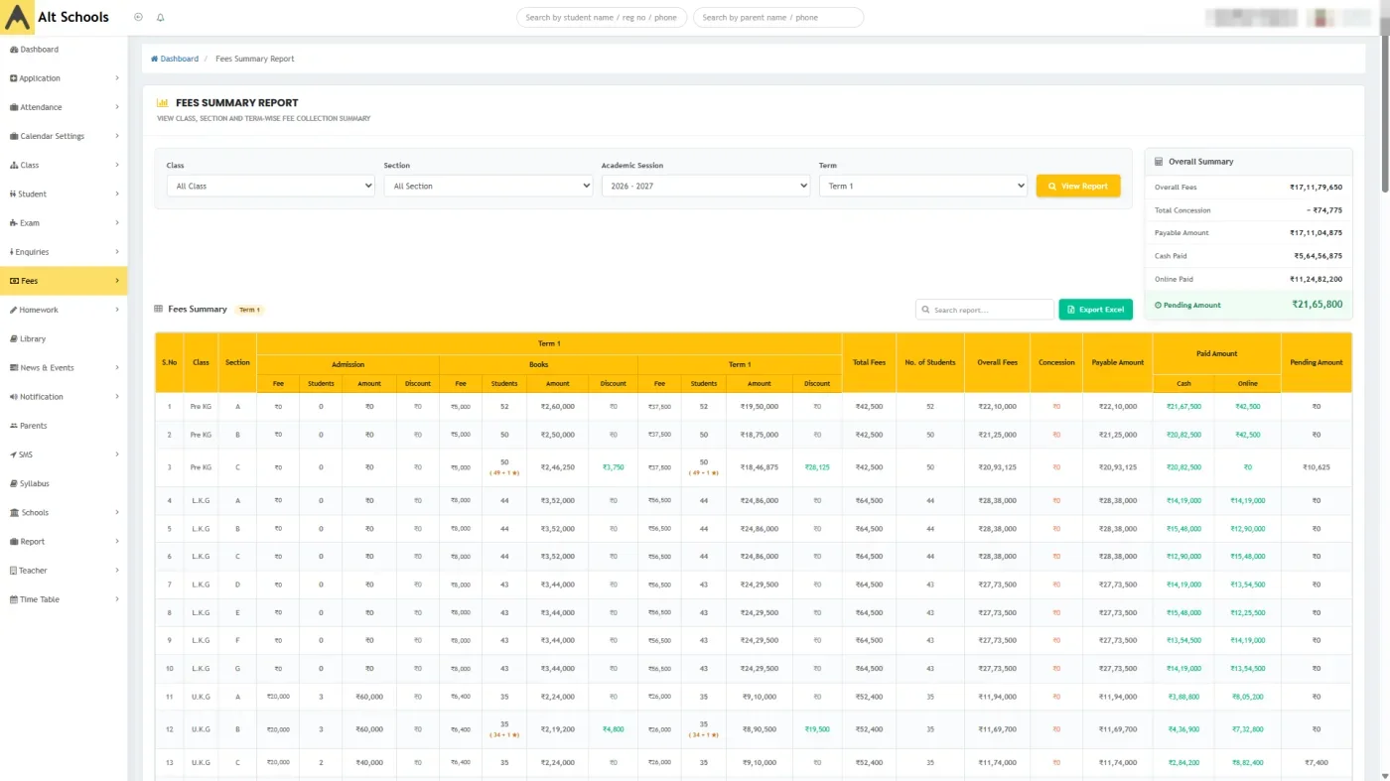Focus the student name search box

[x=602, y=17]
